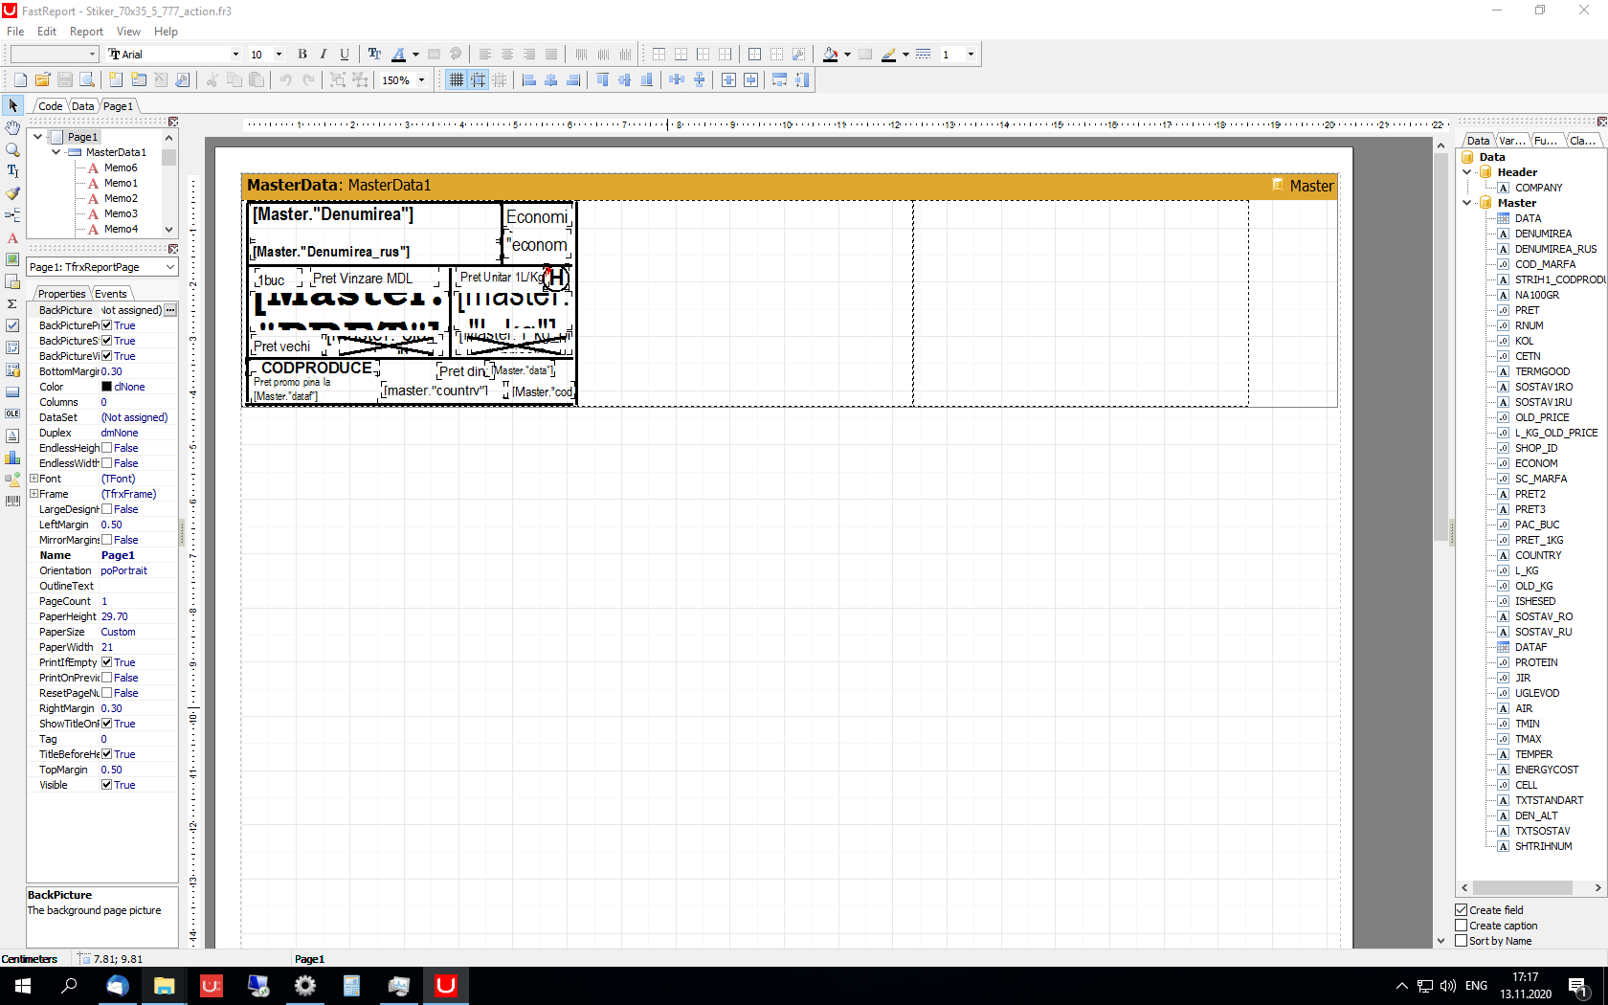The image size is (1608, 1005).
Task: Select the Zoom magnifier tool
Action: click(x=12, y=149)
